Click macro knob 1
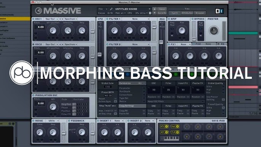 click(187, 127)
